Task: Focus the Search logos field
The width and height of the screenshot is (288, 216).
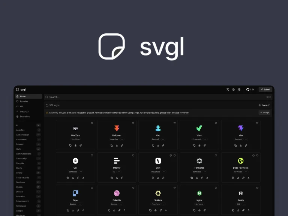Action: click(158, 97)
